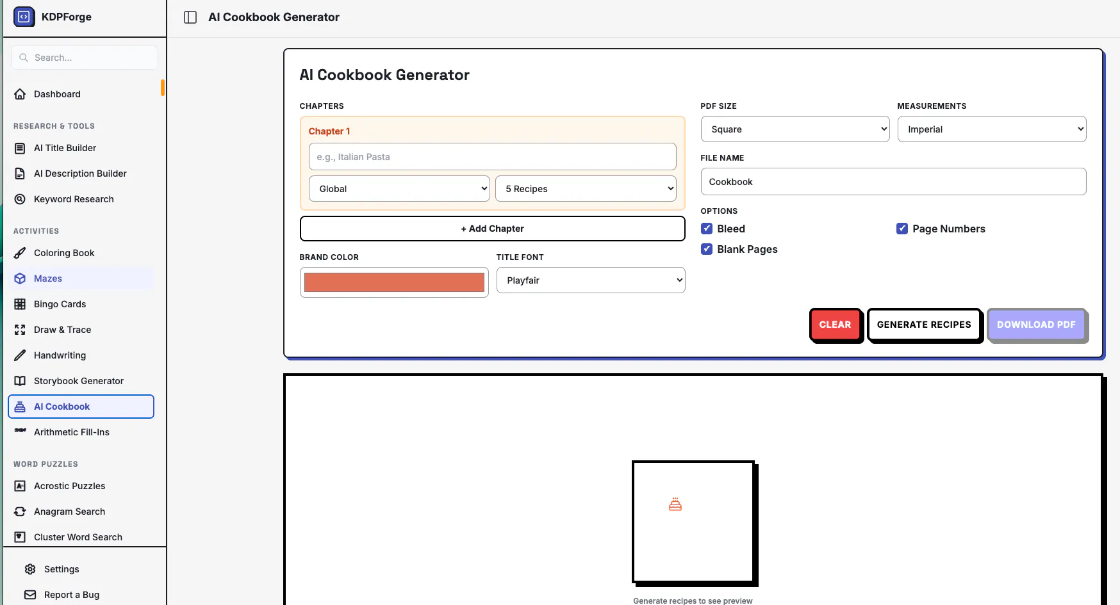The image size is (1120, 605).
Task: Open the Global cuisine dropdown
Action: point(399,189)
